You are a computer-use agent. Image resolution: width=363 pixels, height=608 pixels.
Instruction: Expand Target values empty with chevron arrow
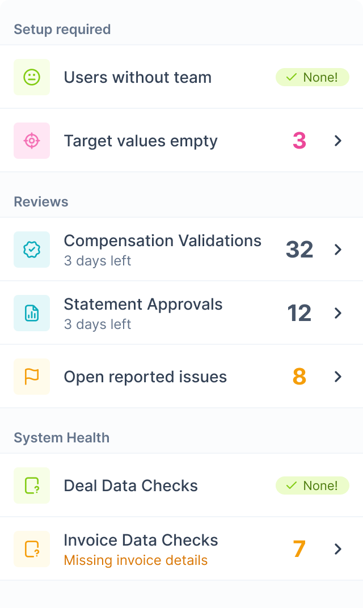coord(338,141)
